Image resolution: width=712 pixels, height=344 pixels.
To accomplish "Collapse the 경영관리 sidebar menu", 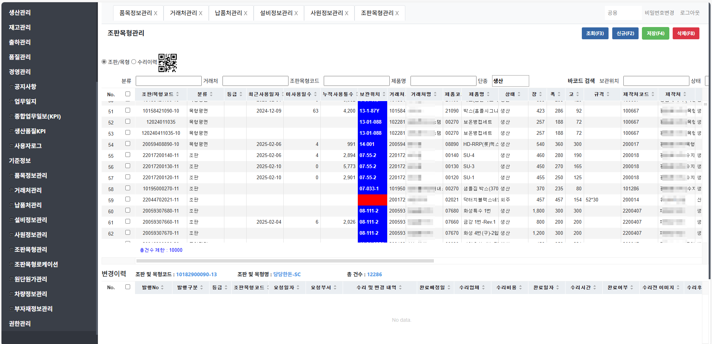I will pyautogui.click(x=20, y=72).
